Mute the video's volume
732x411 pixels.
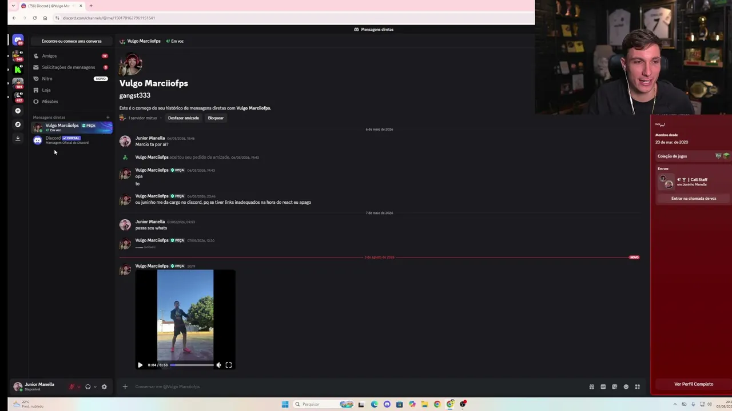point(218,365)
